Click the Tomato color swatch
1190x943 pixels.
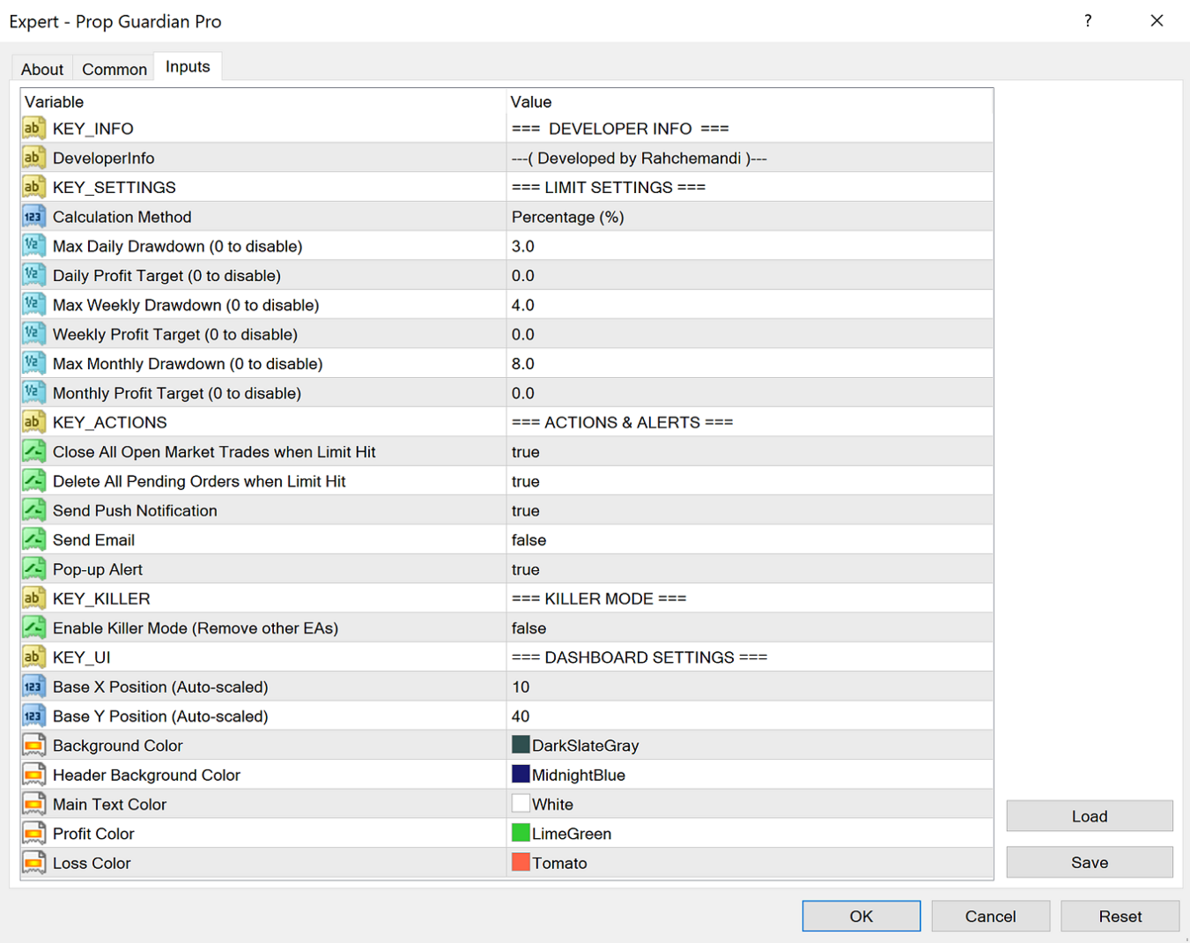pos(521,862)
